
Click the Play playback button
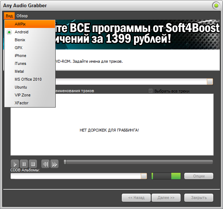[15, 164]
